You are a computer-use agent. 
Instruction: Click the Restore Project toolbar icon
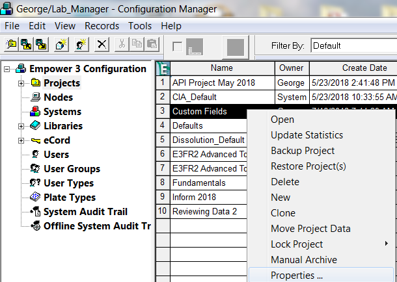41,45
